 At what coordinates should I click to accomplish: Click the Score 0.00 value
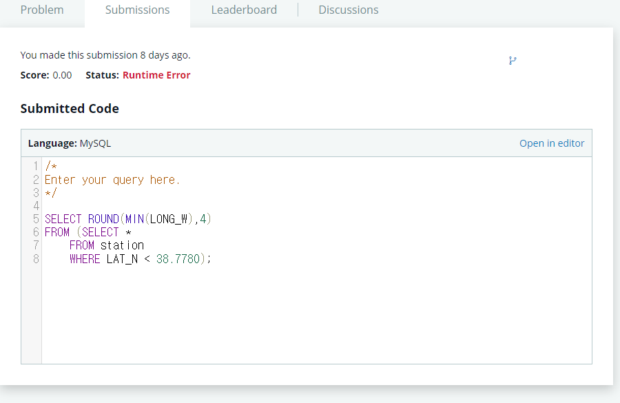[x=62, y=75]
